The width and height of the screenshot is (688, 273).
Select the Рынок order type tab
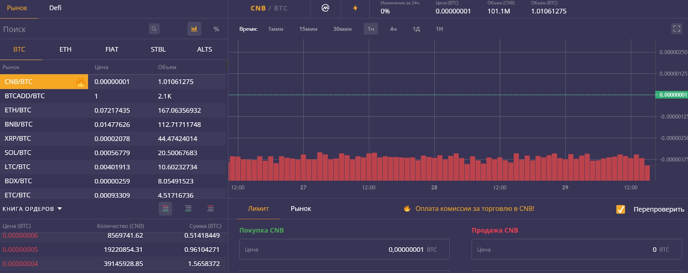(x=301, y=209)
